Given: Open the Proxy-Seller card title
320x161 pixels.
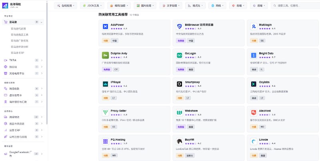Looking at the screenshot, I should (118, 111).
